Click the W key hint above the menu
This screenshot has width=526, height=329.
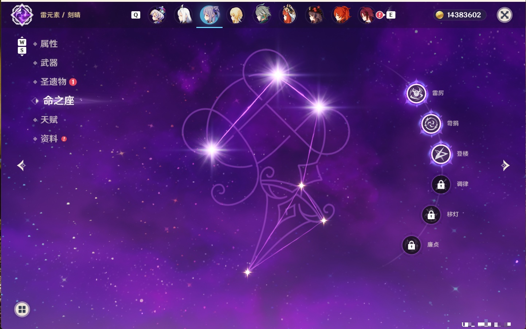point(22,42)
